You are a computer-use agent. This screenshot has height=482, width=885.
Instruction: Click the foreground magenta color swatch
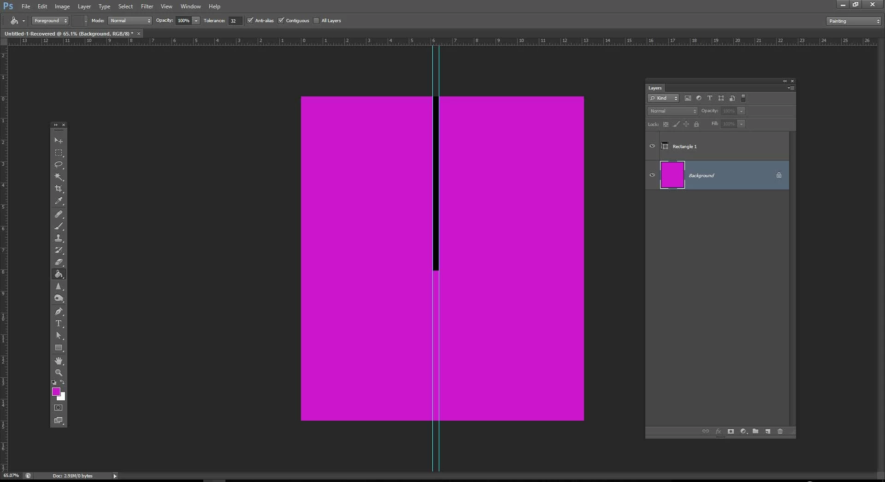tap(56, 392)
